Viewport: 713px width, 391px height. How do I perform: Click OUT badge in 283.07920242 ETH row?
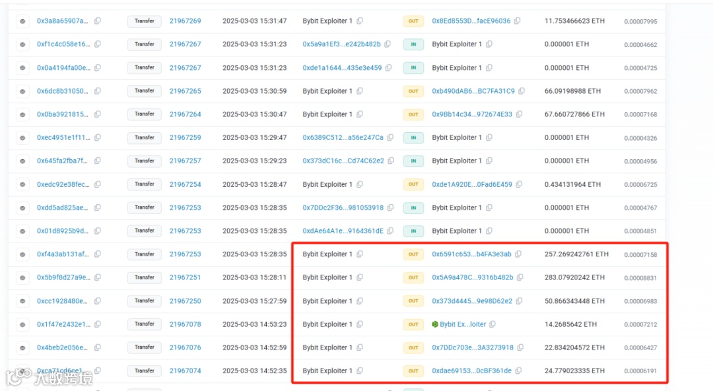pos(413,277)
